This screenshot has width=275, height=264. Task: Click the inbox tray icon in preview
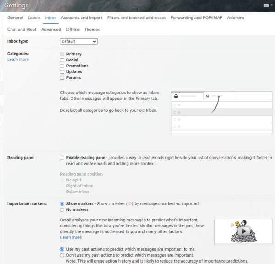tap(176, 96)
